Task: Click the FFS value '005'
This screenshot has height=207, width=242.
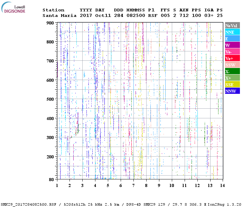Action: coord(165,16)
